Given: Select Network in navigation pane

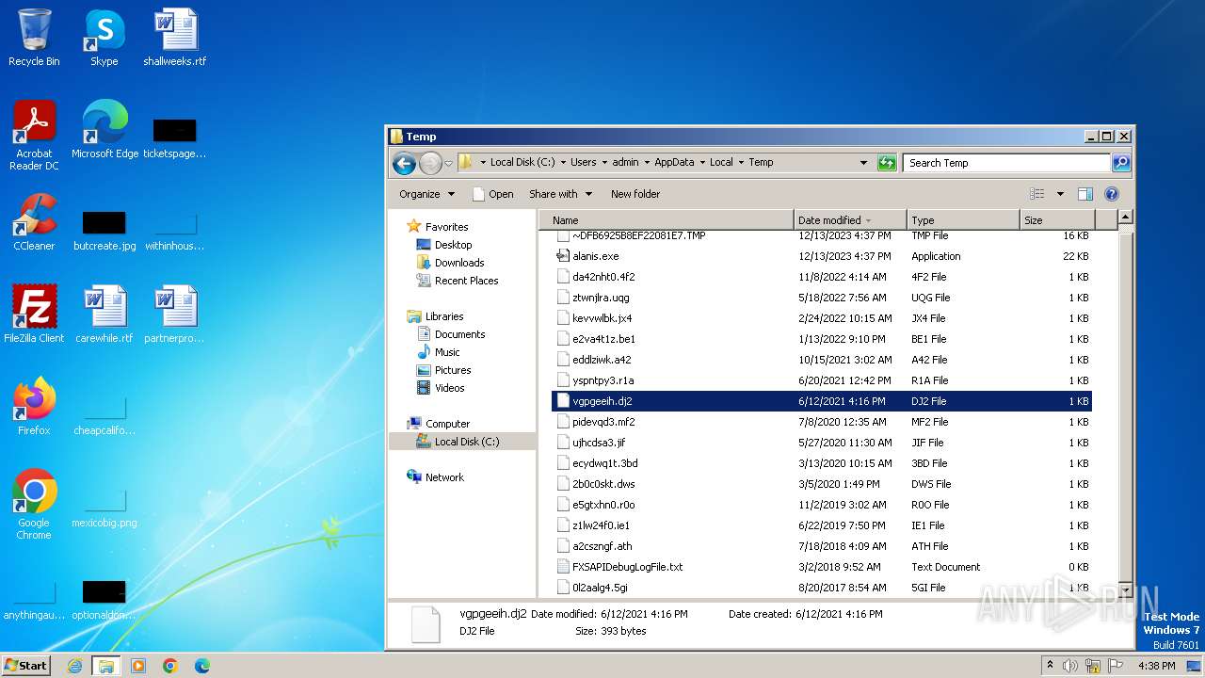Looking at the screenshot, I should [x=444, y=477].
